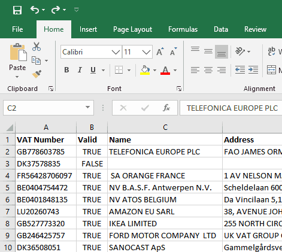Screen dimensions: 282x252
Task: Redo the last undone action
Action: 56,10
